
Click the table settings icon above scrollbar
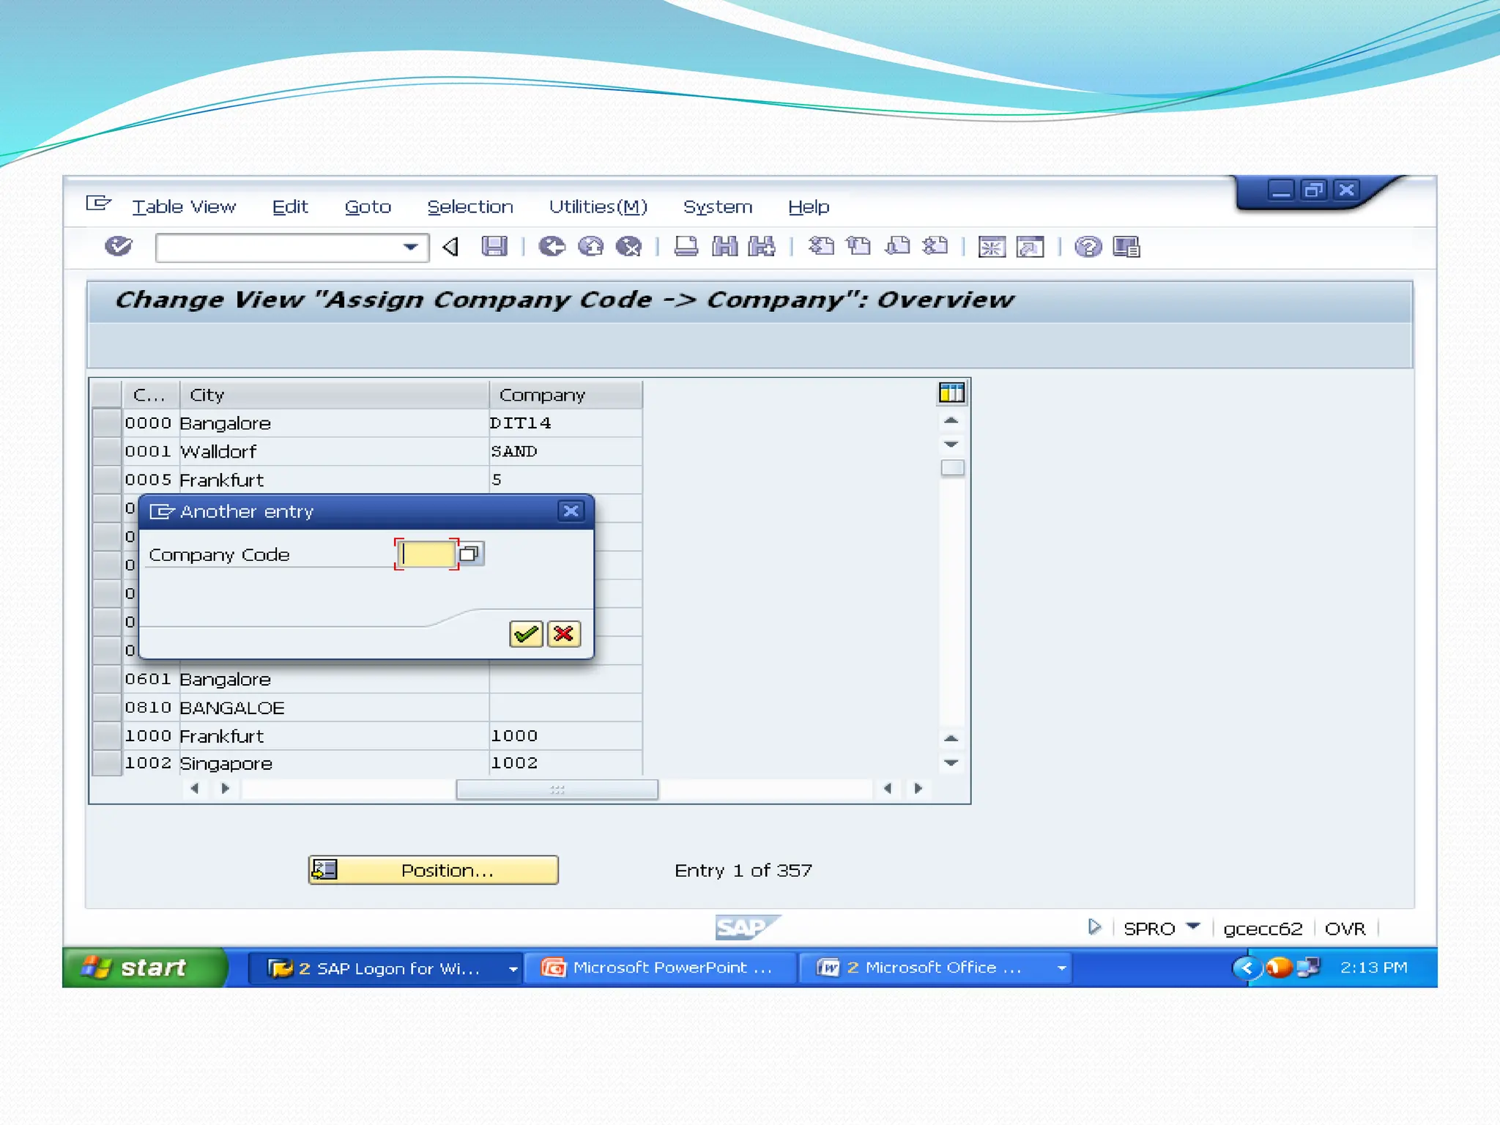951,393
